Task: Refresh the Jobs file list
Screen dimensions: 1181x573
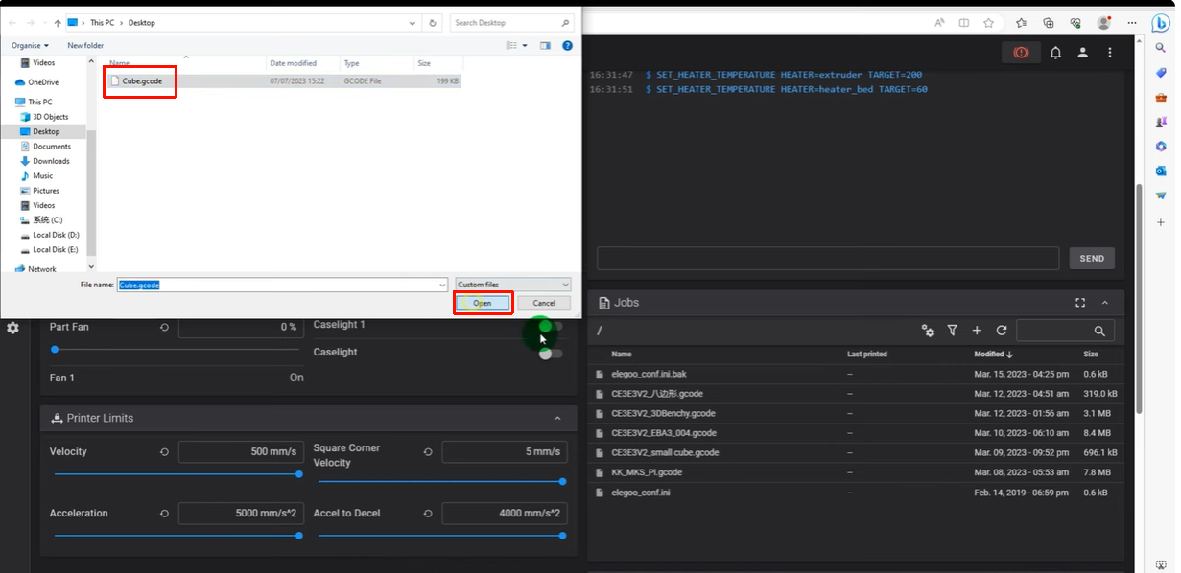Action: pos(1002,331)
